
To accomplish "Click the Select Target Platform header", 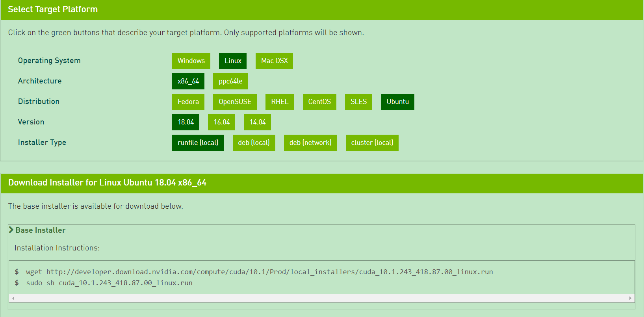I will point(53,9).
